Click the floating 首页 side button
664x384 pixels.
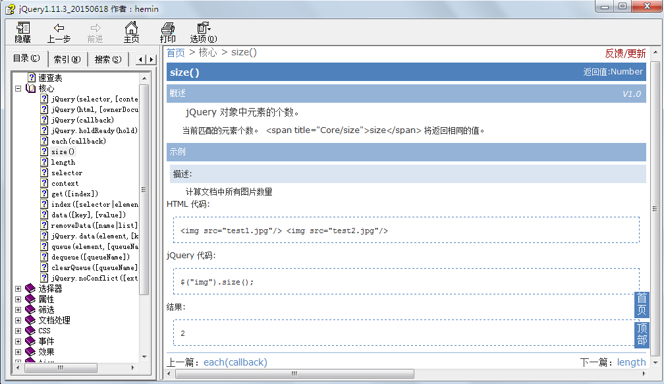642,304
